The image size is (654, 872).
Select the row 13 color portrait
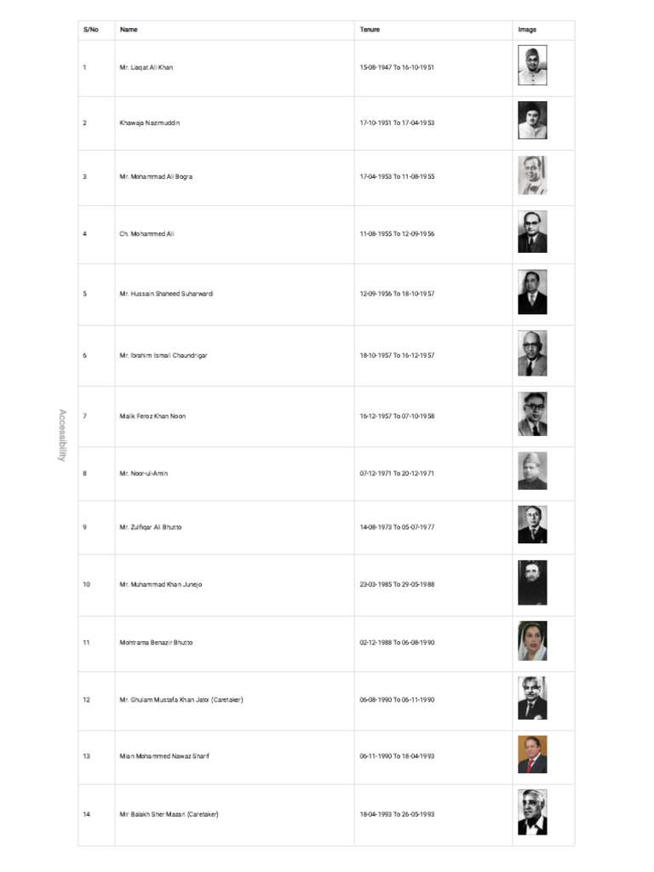click(x=532, y=754)
